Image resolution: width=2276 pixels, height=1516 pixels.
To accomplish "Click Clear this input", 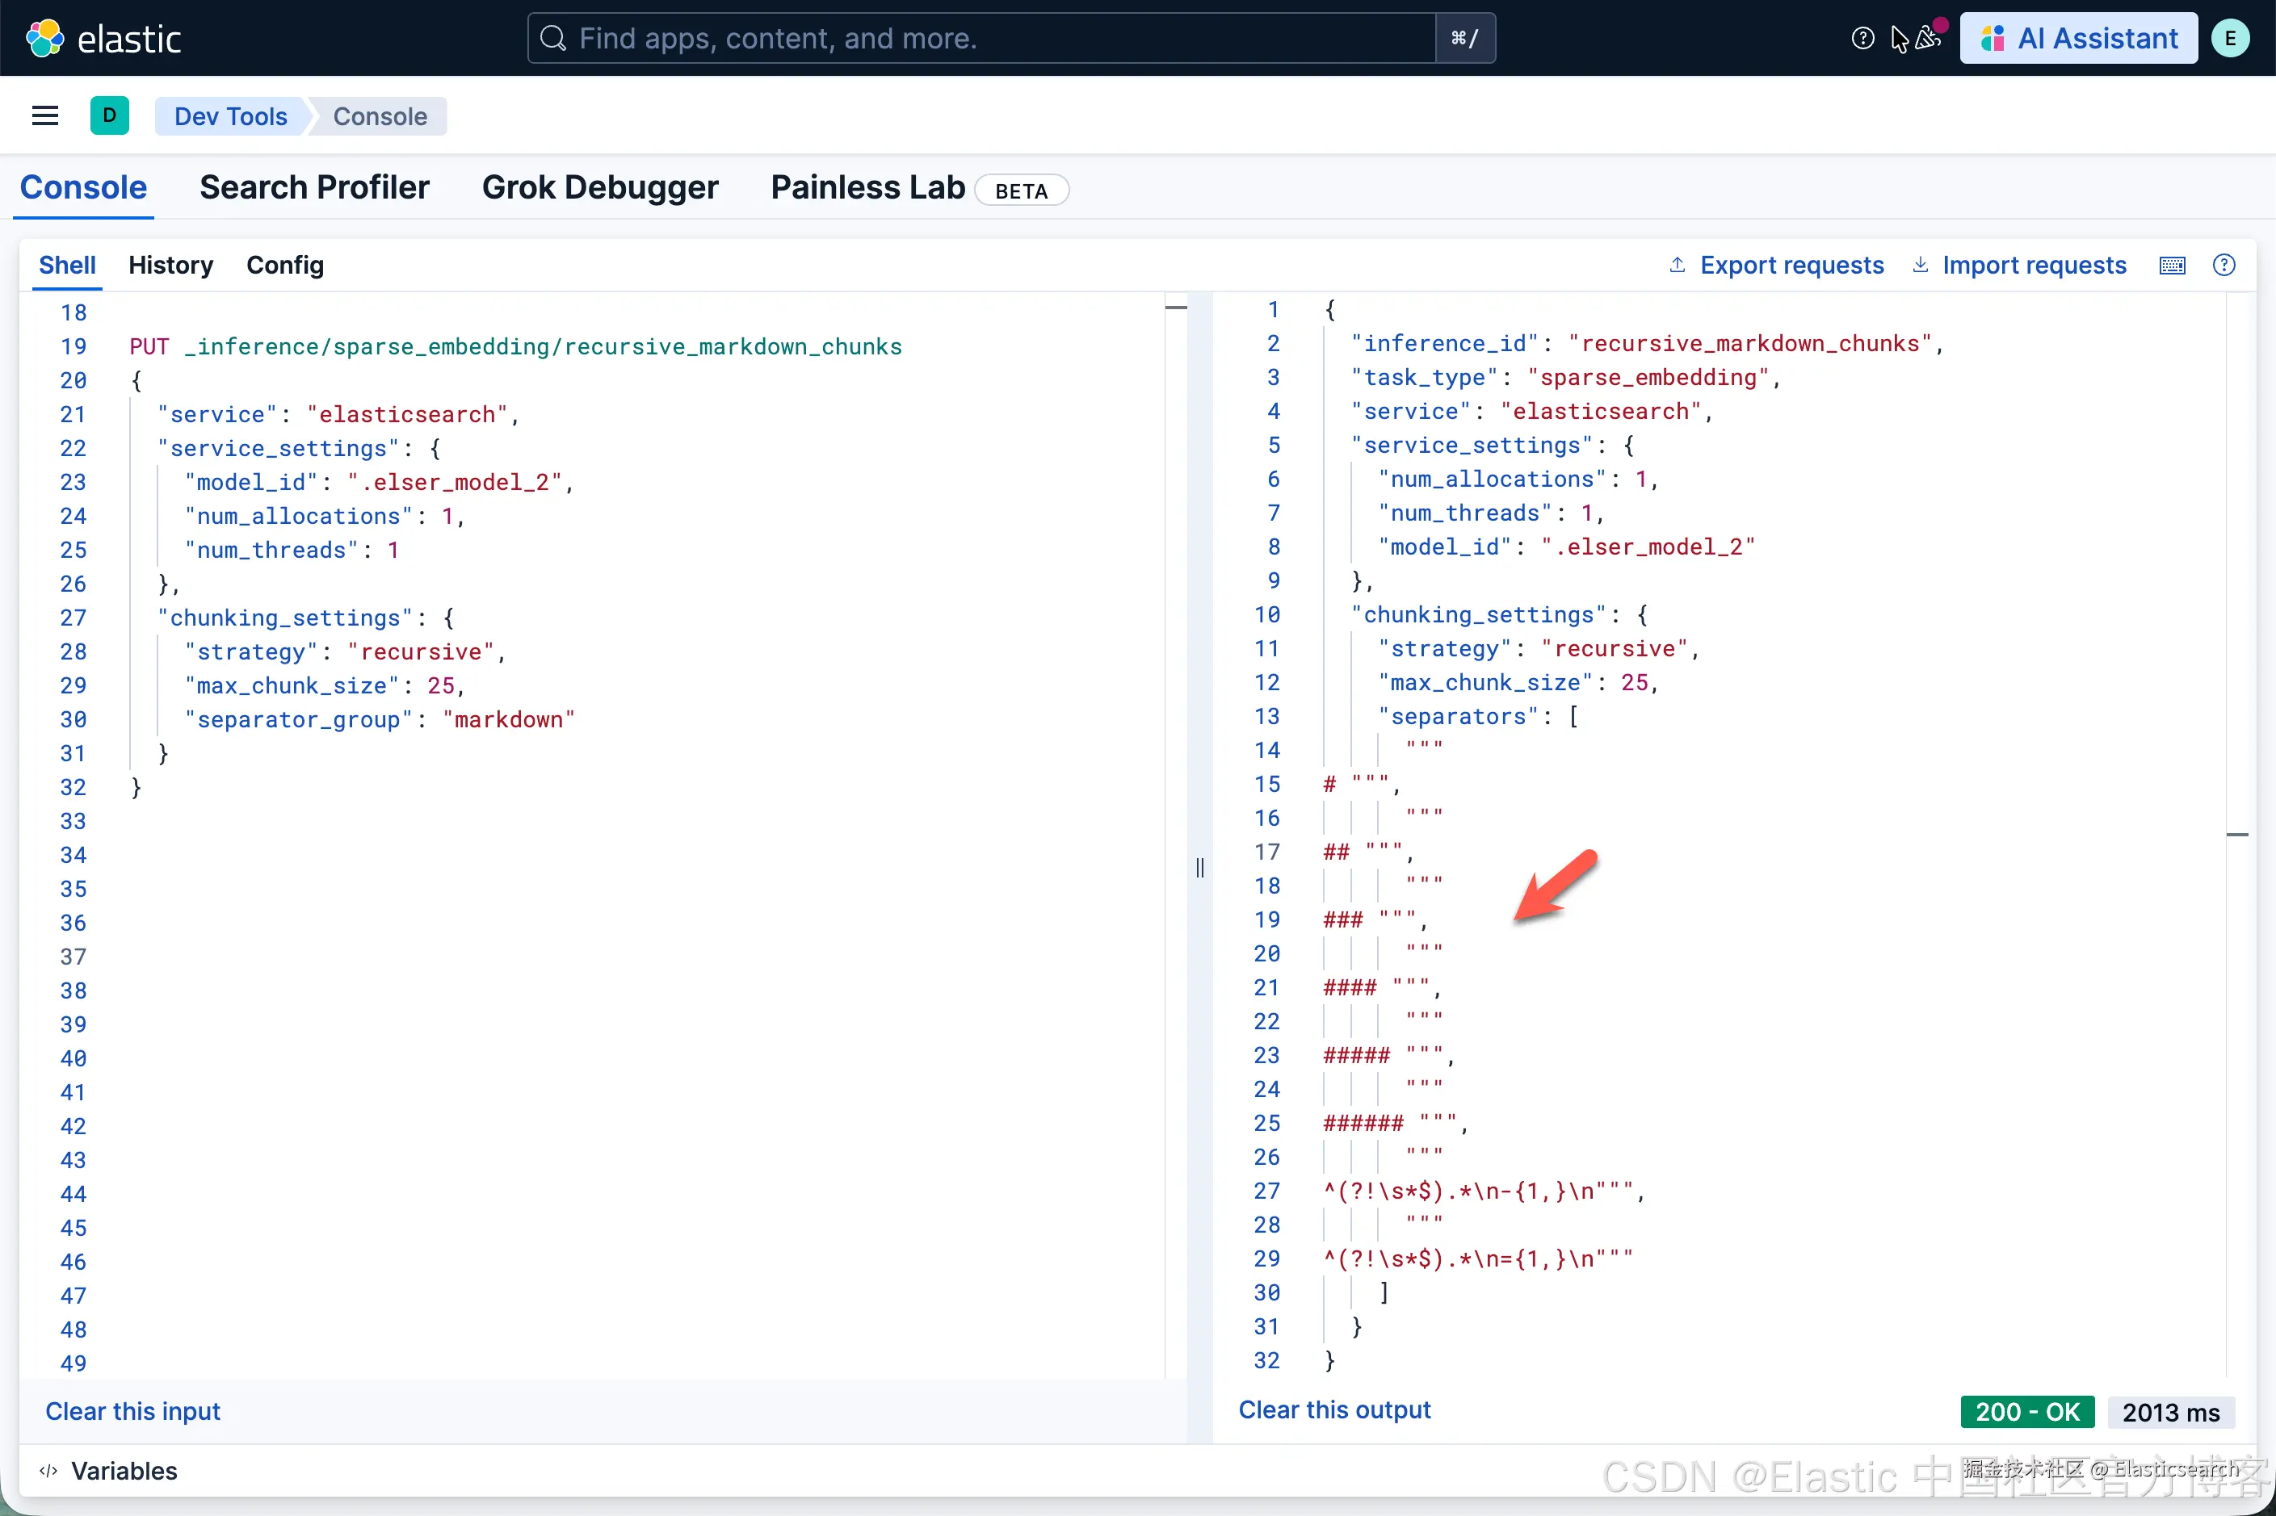I will click(x=132, y=1412).
